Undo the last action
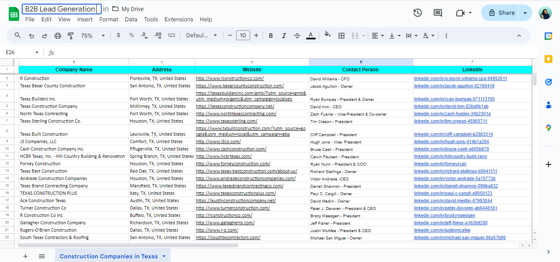The width and height of the screenshot is (560, 262). 31,36
